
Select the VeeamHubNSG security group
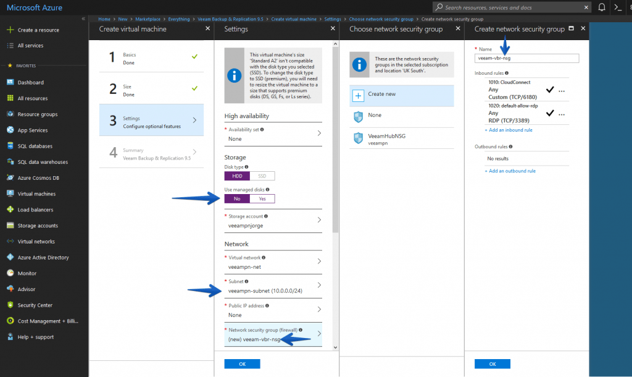(x=402, y=138)
